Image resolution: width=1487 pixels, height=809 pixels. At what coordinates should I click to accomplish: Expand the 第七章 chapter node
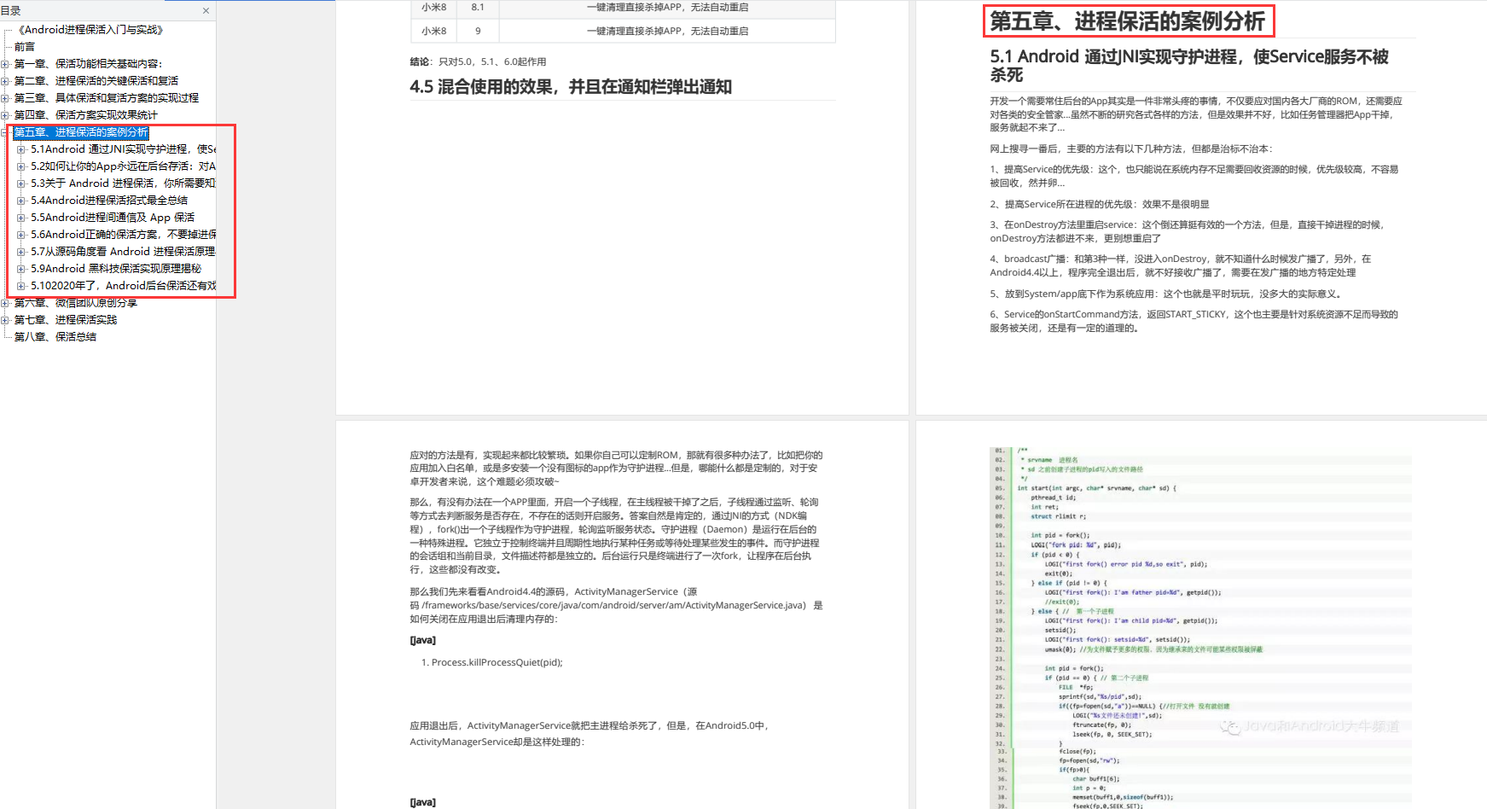point(5,320)
